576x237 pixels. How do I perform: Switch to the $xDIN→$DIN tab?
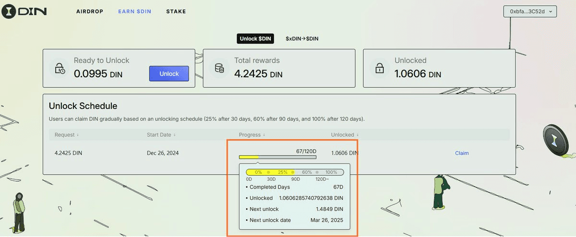(302, 38)
